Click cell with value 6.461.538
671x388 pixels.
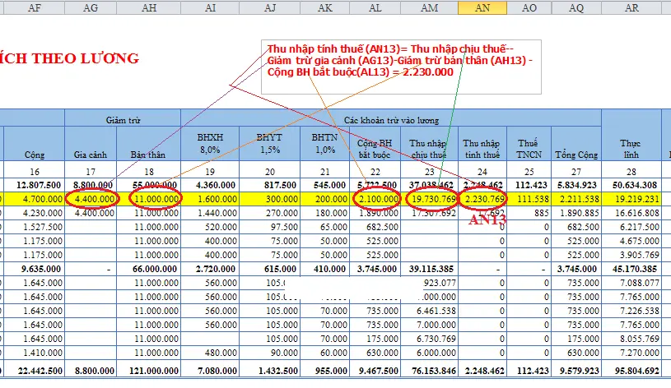[x=429, y=311]
